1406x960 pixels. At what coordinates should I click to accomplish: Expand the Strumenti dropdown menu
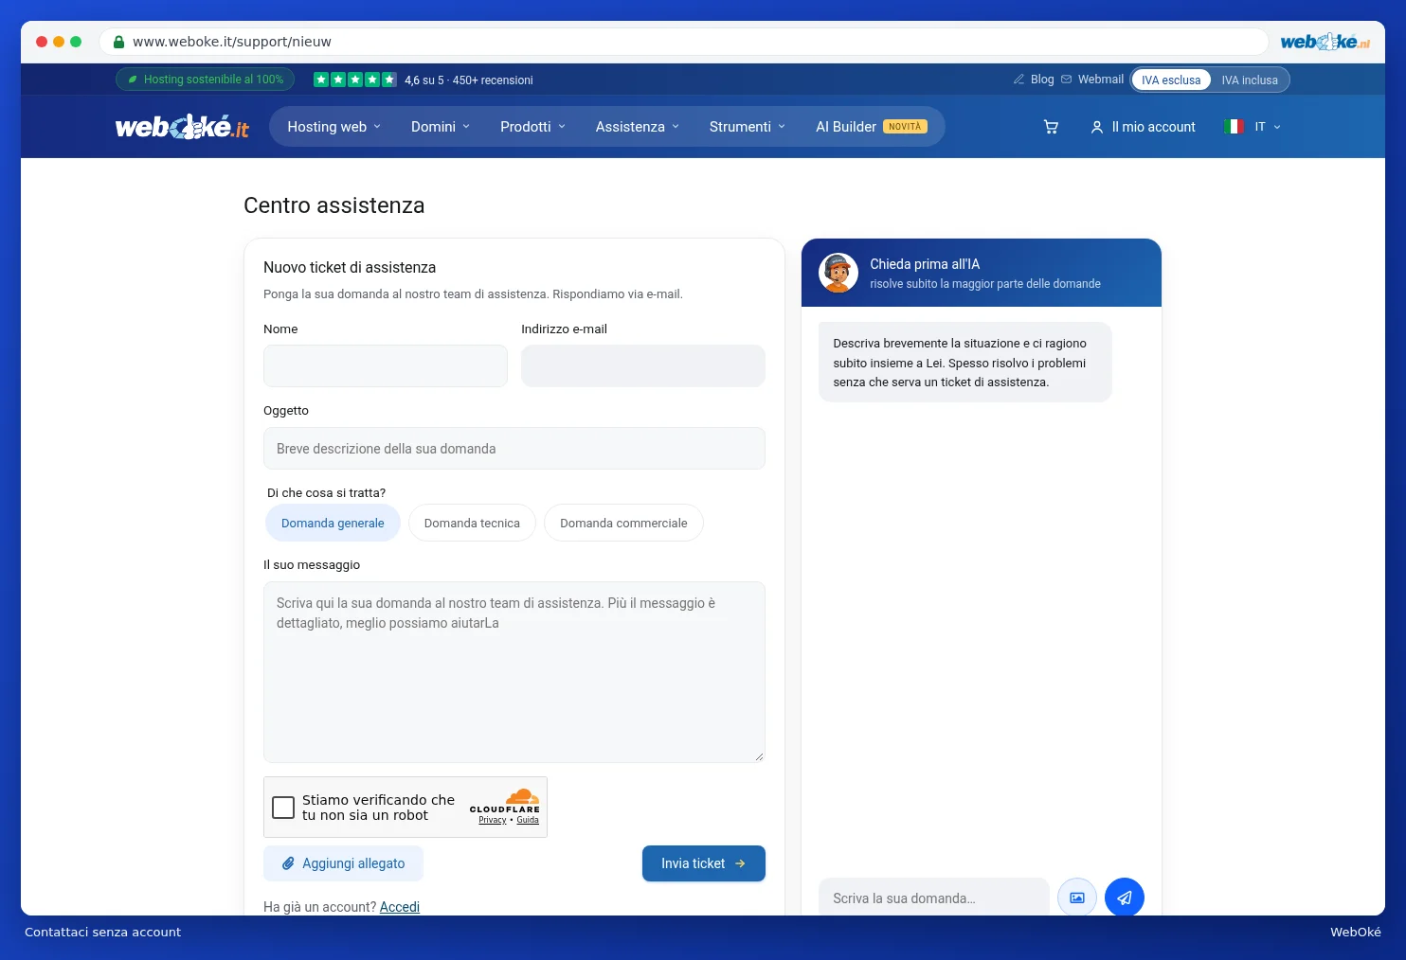click(748, 127)
